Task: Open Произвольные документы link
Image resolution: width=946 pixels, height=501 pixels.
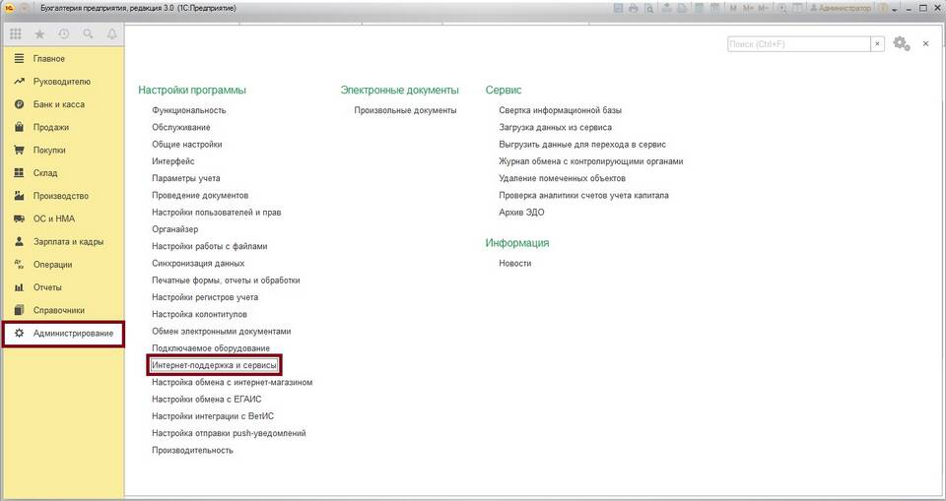Action: click(x=405, y=110)
